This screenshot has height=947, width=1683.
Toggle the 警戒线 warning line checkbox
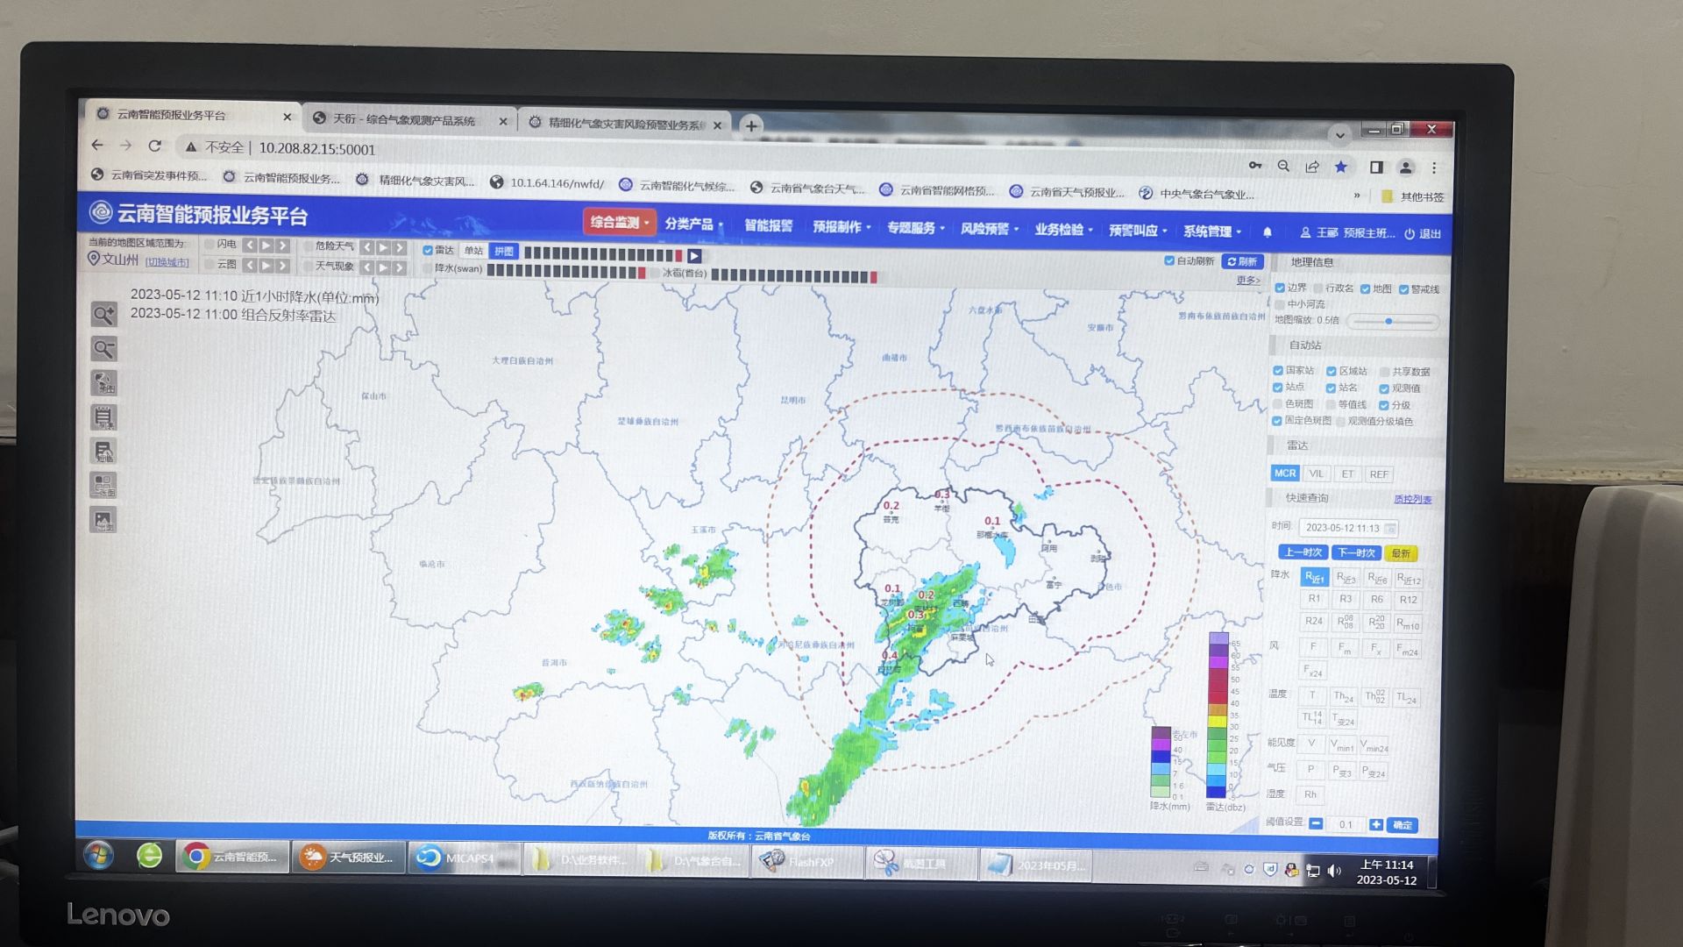pyautogui.click(x=1403, y=289)
